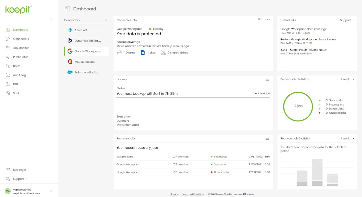This screenshot has width=362, height=197.
Task: Open footer Support link
Action: [x=174, y=194]
